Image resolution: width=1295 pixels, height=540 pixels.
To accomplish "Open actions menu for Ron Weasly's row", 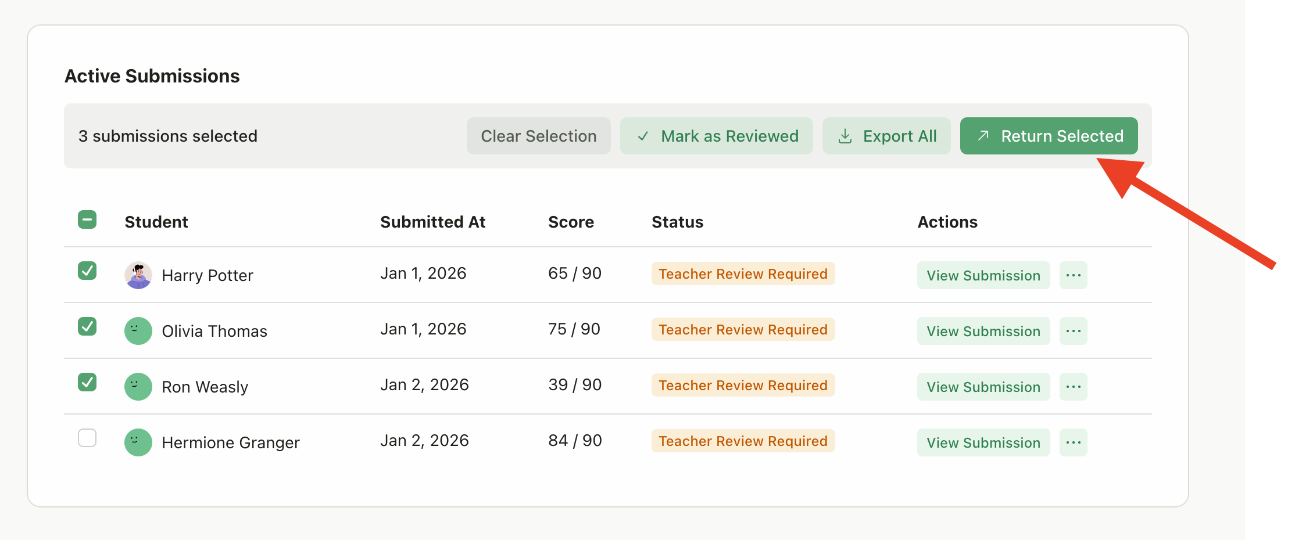I will (x=1074, y=387).
